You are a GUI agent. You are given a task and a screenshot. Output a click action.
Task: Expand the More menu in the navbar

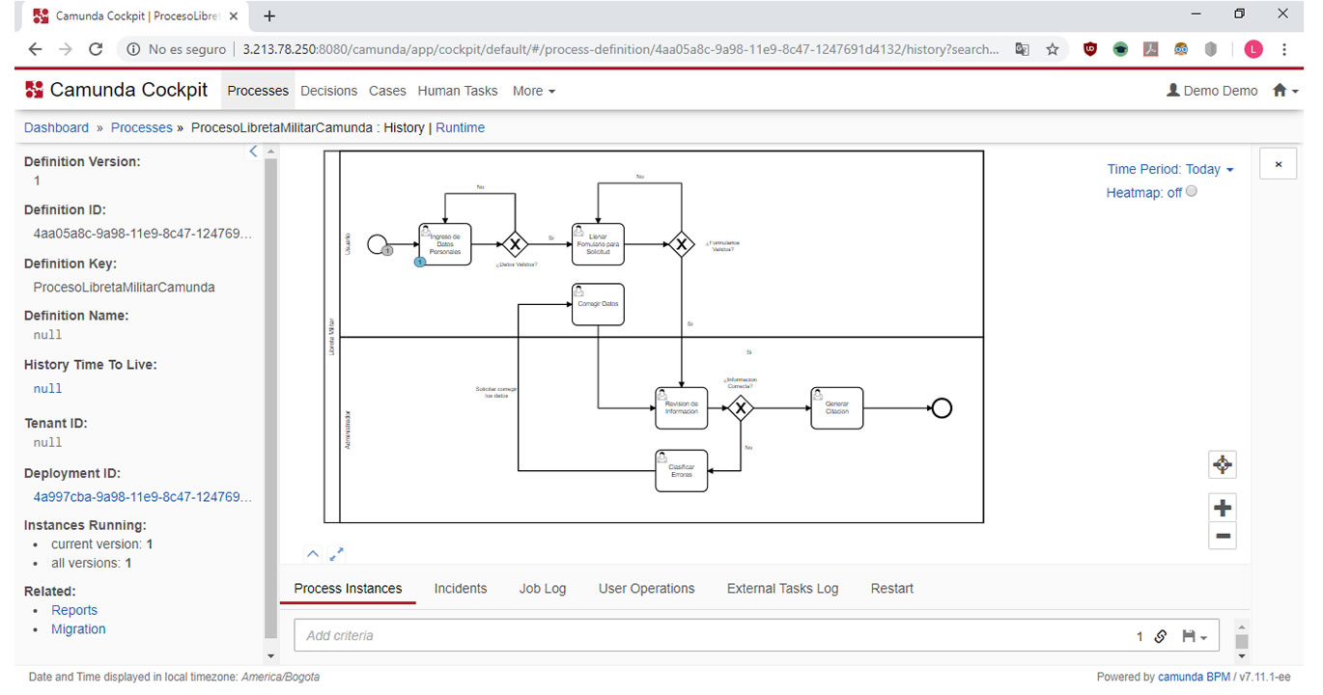(x=534, y=91)
